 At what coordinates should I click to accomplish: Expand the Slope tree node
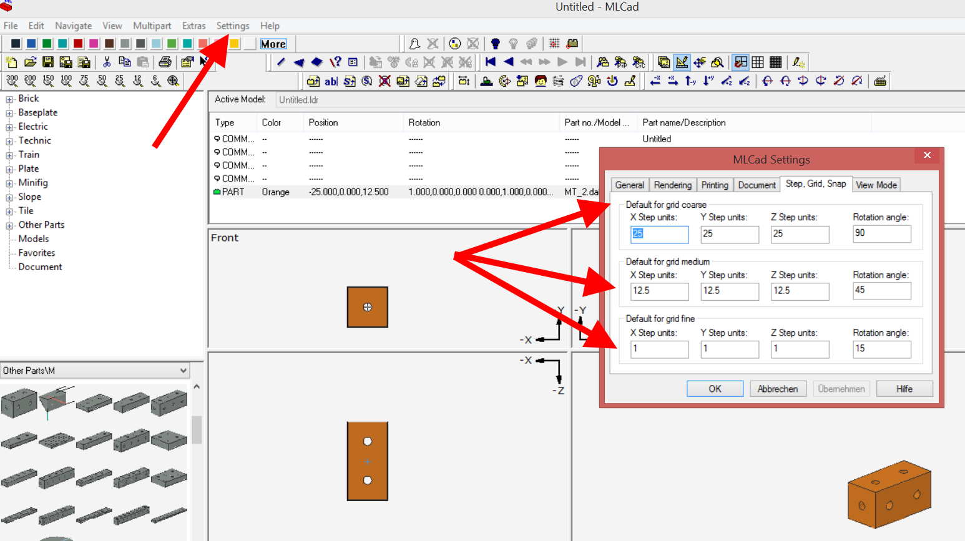tap(9, 198)
